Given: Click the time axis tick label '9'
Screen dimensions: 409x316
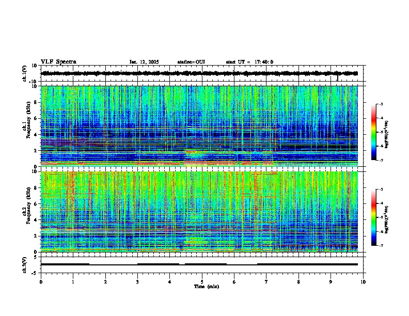Looking at the screenshot, I should click(x=331, y=282).
